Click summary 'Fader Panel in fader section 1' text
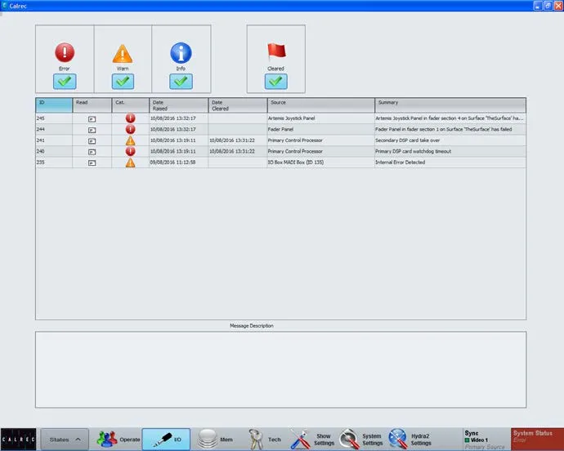Viewport: 564px width, 451px height. pyautogui.click(x=444, y=129)
